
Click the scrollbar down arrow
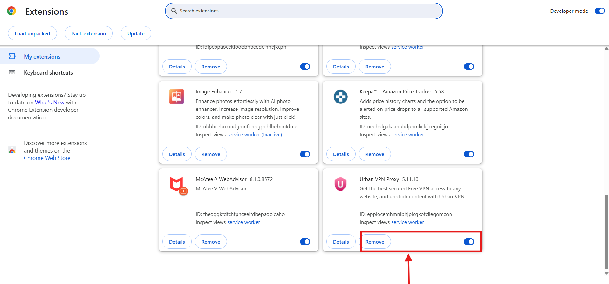(x=606, y=273)
